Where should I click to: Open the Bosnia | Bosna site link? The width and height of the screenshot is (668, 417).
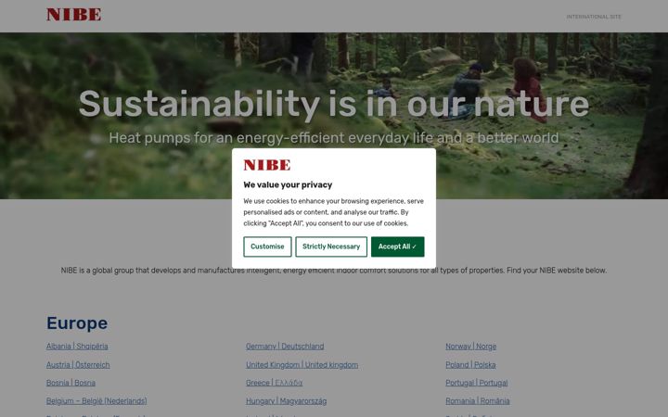pos(71,383)
